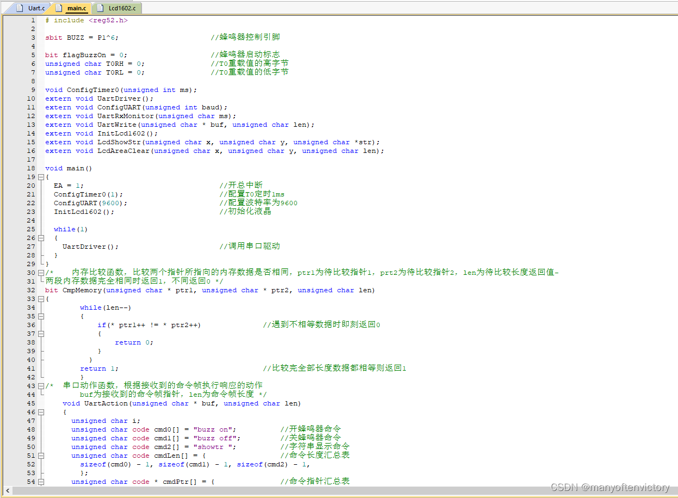Click the 'extern void InitLcd1602();' declaration

coord(101,133)
